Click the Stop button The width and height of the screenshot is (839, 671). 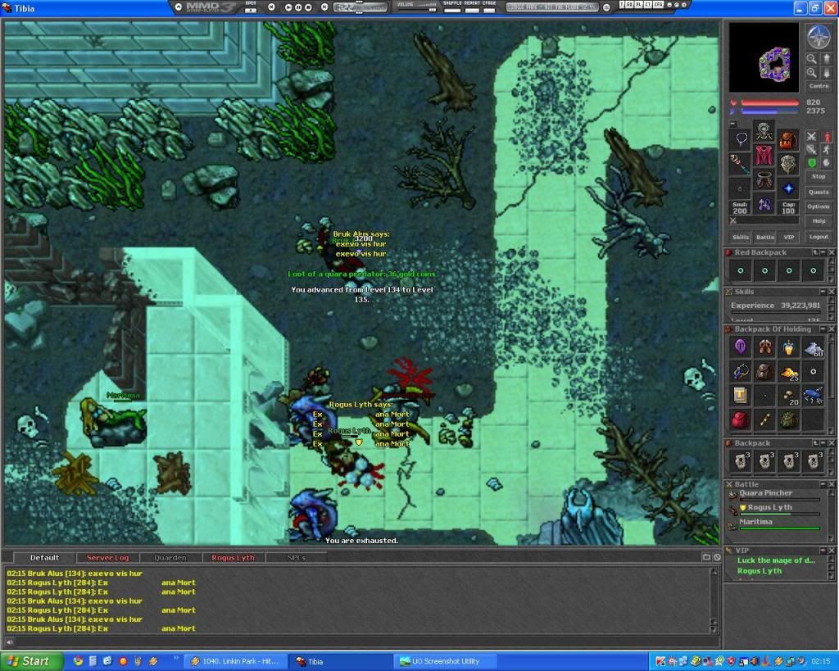(x=819, y=176)
